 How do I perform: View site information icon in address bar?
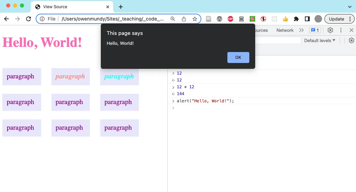pos(42,19)
